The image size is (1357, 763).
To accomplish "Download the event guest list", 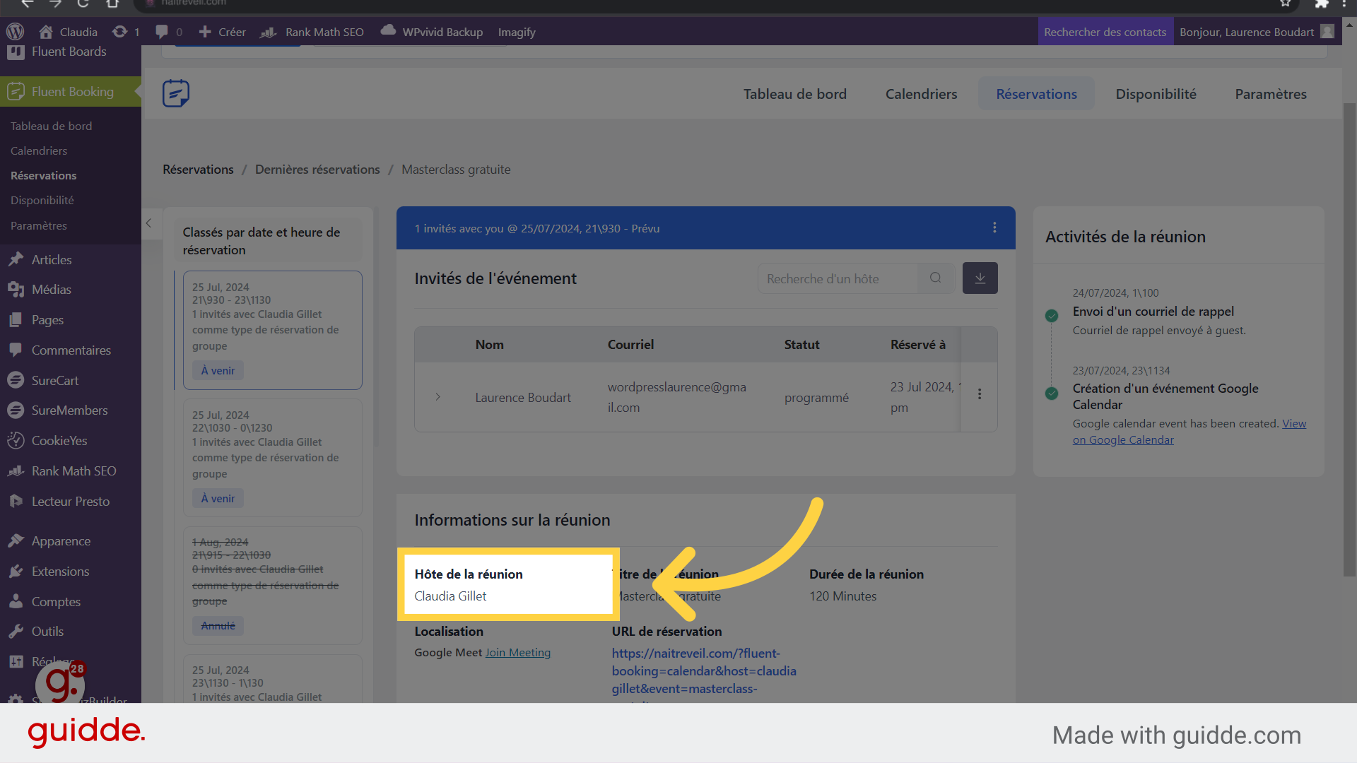I will click(980, 278).
